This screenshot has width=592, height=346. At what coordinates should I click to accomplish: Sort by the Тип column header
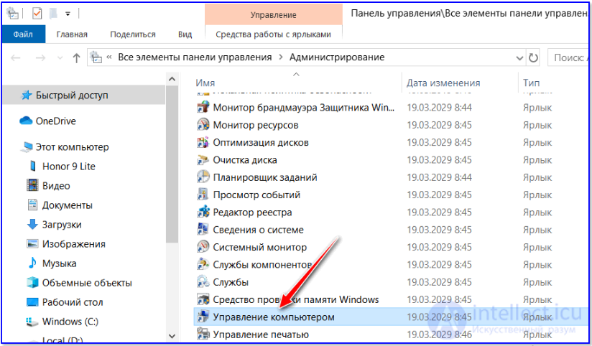[531, 83]
